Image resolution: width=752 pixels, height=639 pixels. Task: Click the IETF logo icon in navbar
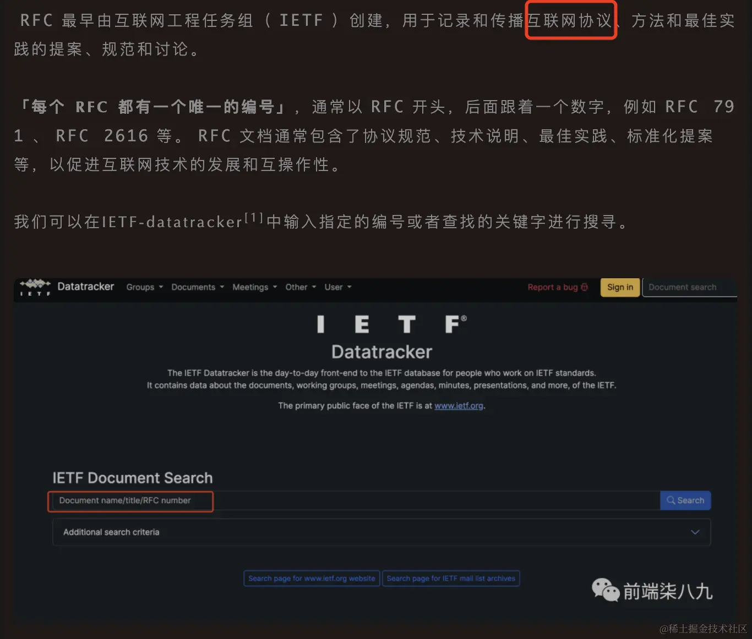coord(35,287)
